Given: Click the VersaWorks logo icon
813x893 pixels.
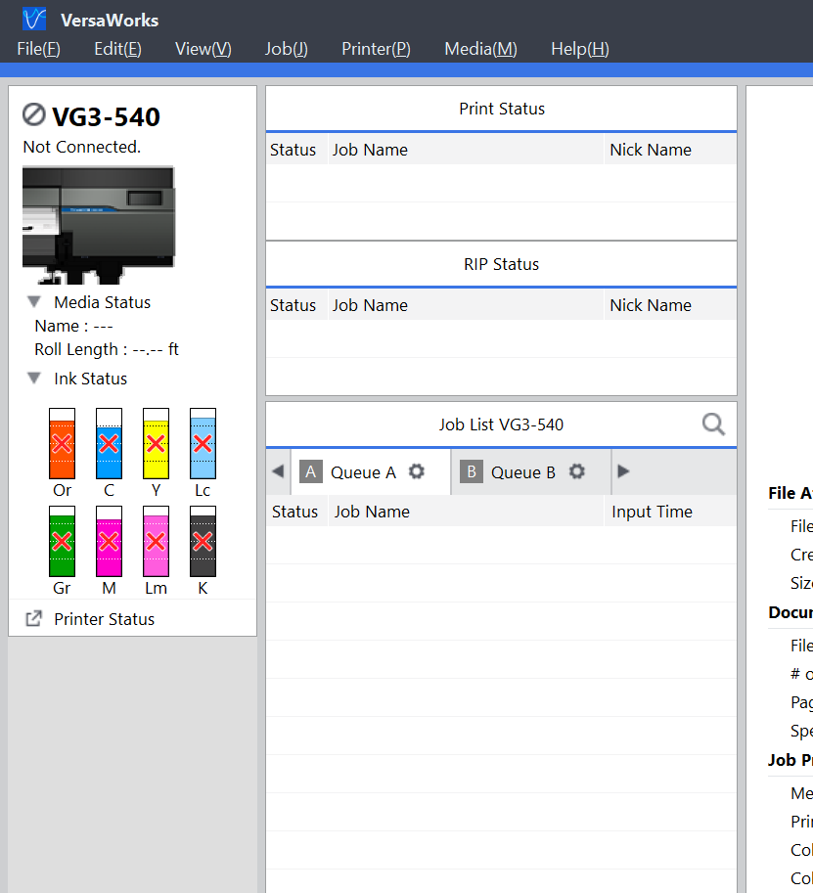Looking at the screenshot, I should click(x=34, y=20).
